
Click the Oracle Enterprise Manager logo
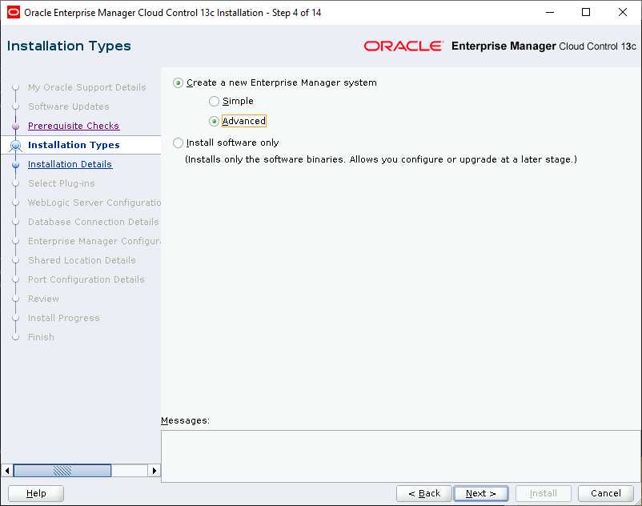coord(500,46)
